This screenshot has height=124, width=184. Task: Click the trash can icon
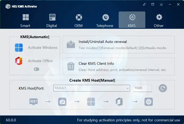tap(71, 66)
